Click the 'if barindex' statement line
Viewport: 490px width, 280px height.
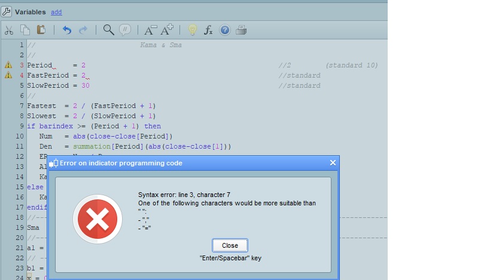[94, 127]
